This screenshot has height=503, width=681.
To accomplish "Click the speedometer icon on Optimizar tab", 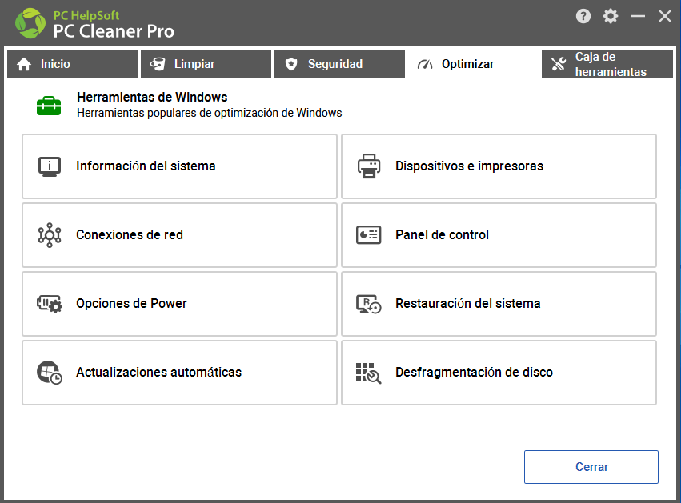I will click(425, 64).
